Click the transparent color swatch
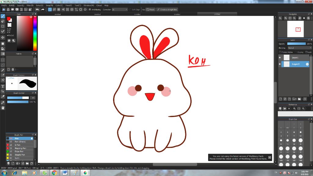Viewport: 313px width, 176px height. pyautogui.click(x=9, y=25)
